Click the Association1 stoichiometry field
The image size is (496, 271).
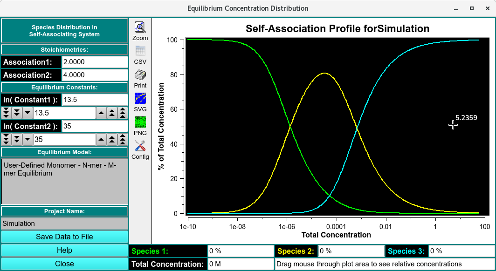(x=95, y=62)
